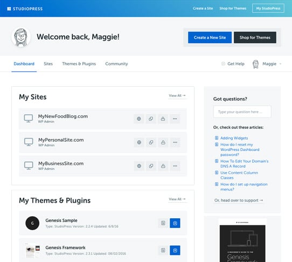
Task: Open more options for MyNewFoodBlog.com
Action: coord(175,119)
